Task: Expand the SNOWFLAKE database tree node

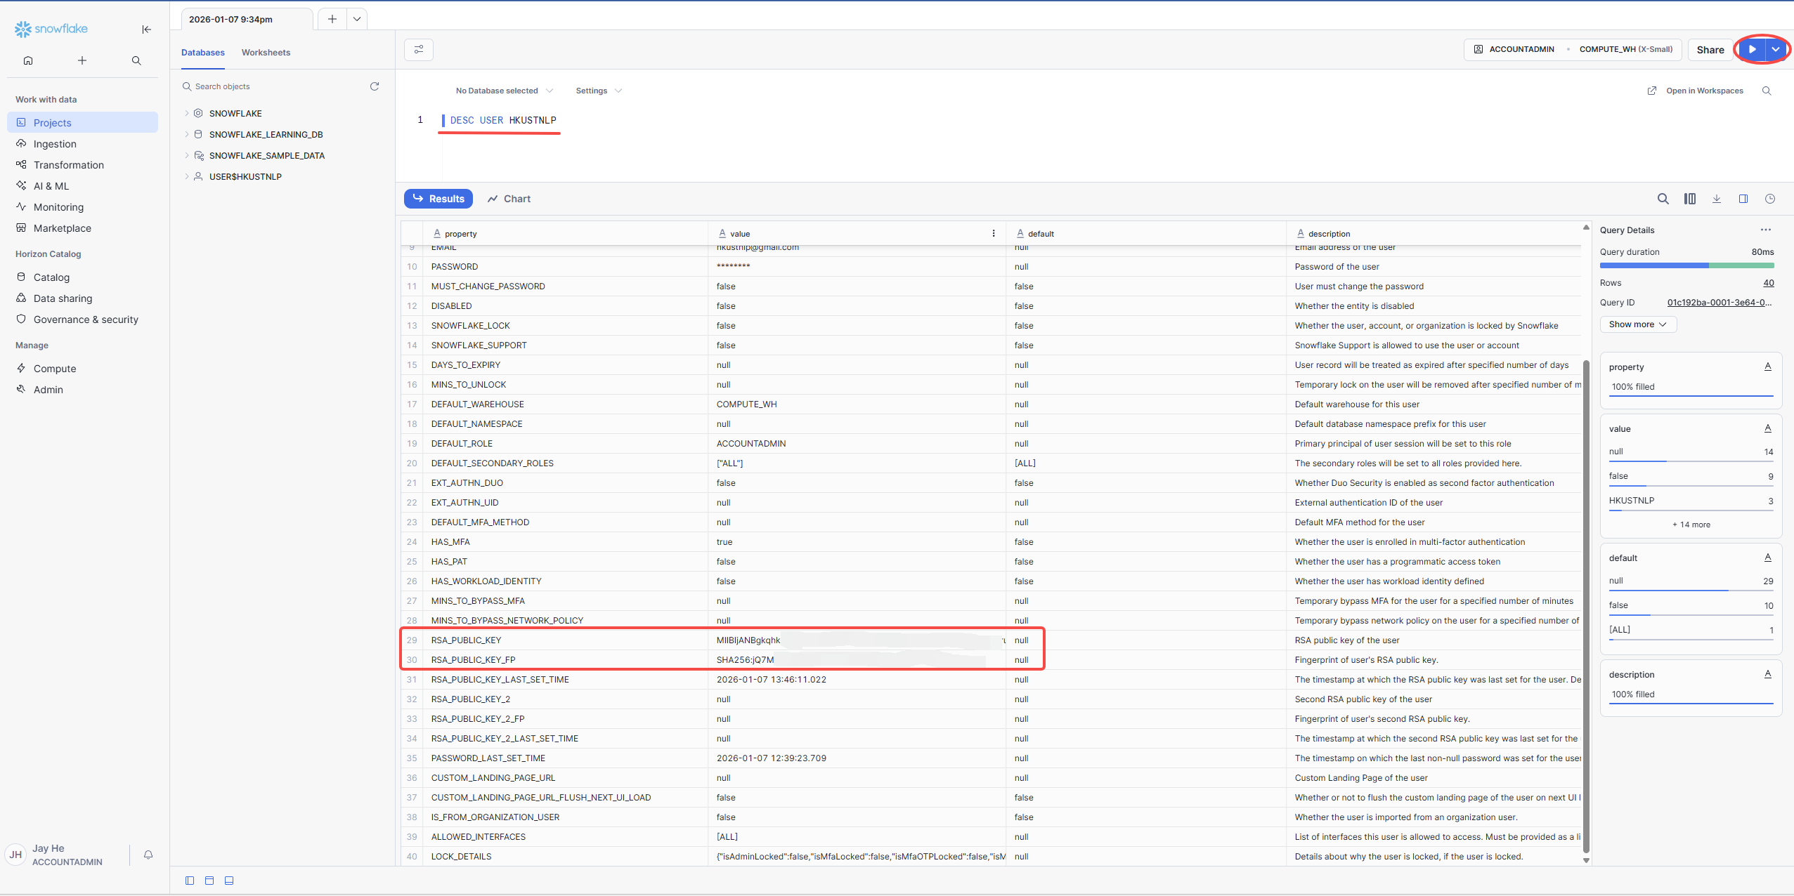Action: (186, 113)
